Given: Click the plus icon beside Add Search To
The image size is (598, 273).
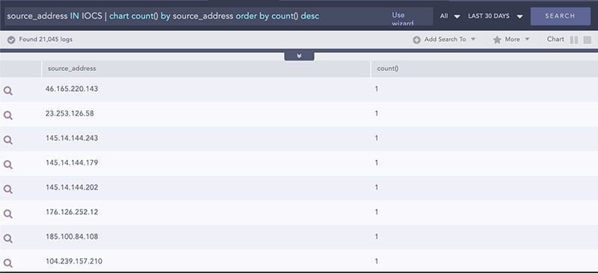Looking at the screenshot, I should click(416, 40).
